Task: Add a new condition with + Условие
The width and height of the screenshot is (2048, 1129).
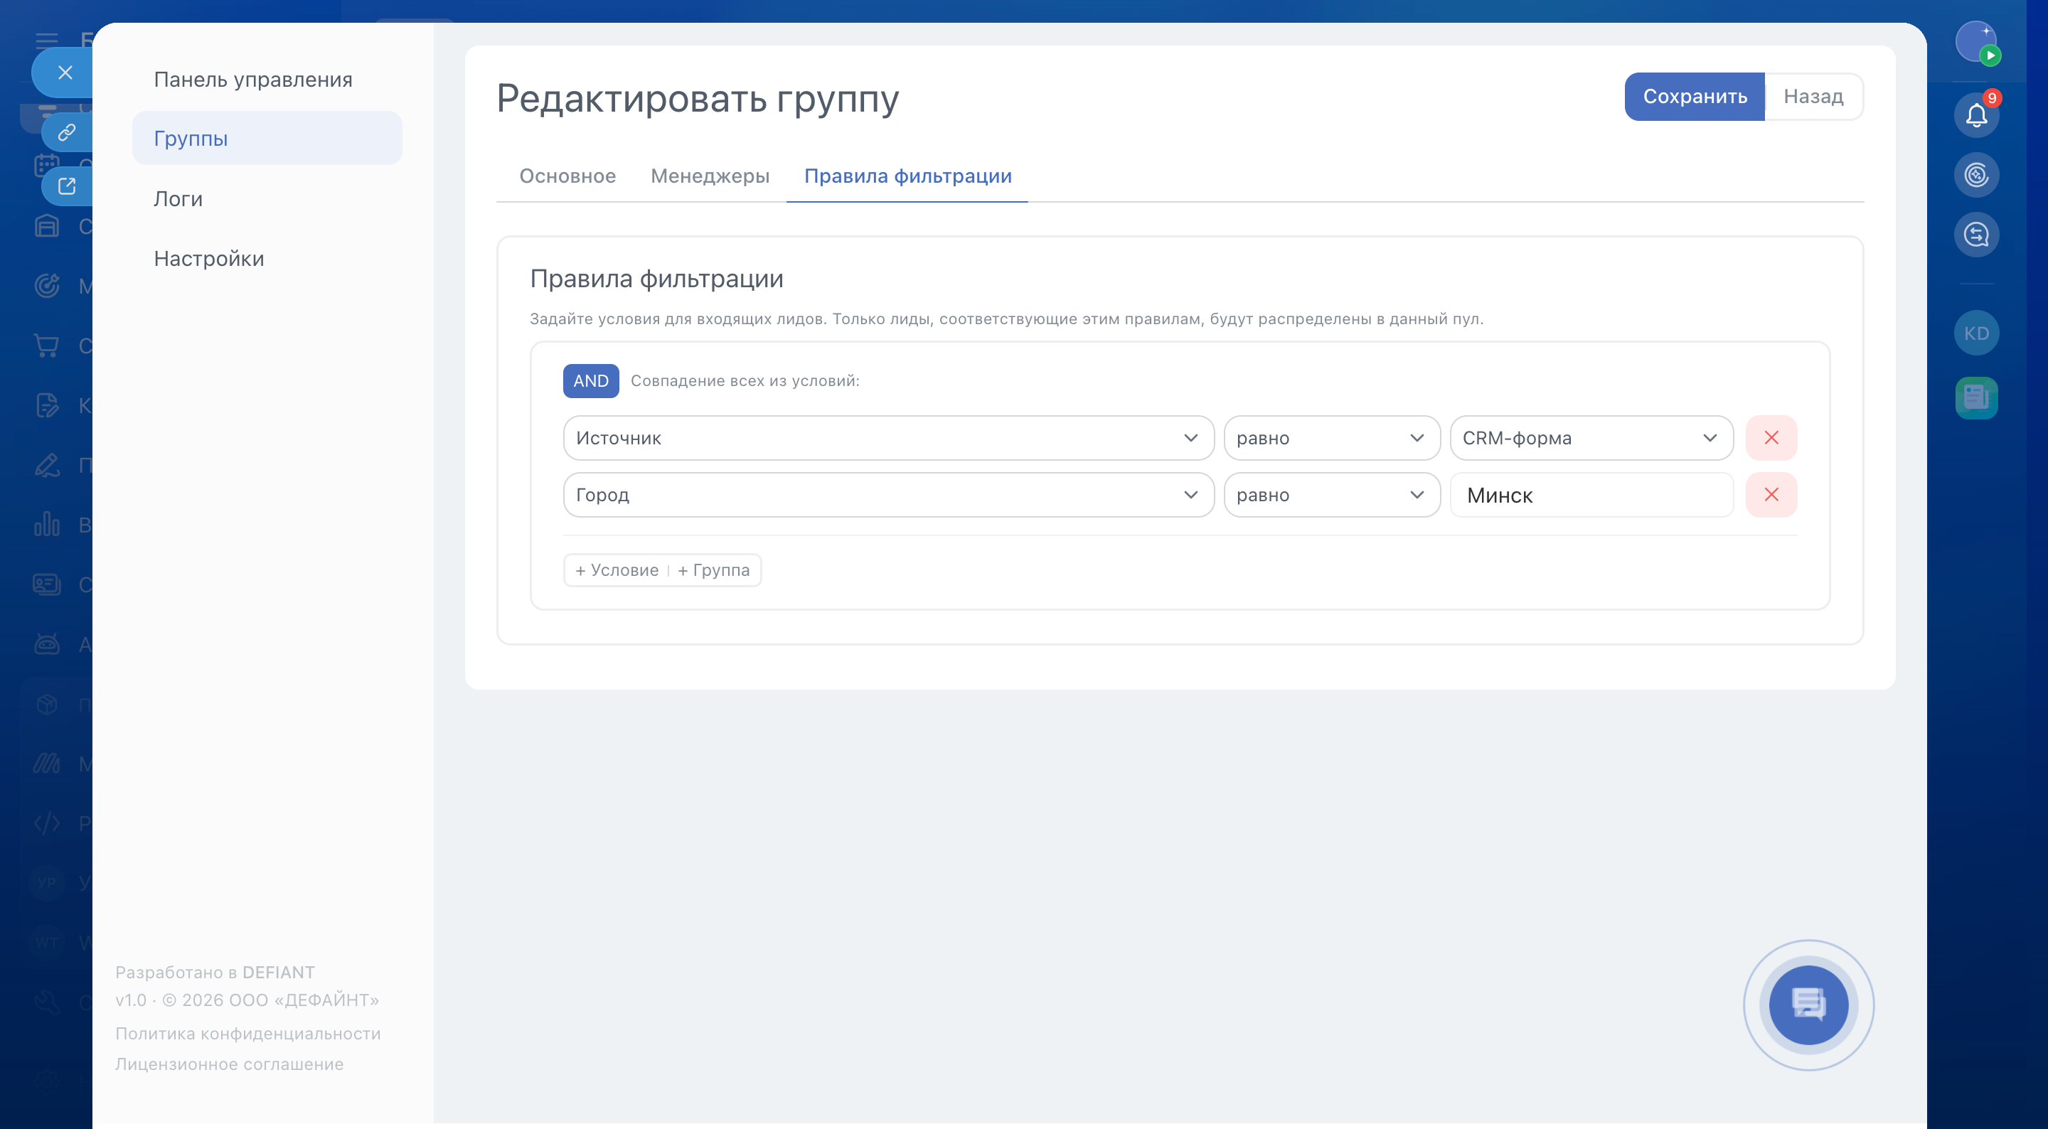Action: coord(617,570)
